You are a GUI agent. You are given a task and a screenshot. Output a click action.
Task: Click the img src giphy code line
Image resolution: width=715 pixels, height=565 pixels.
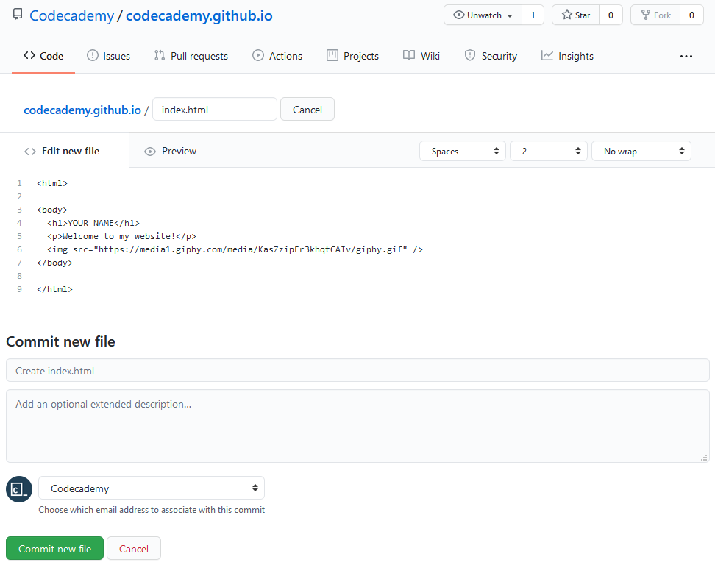tap(235, 249)
